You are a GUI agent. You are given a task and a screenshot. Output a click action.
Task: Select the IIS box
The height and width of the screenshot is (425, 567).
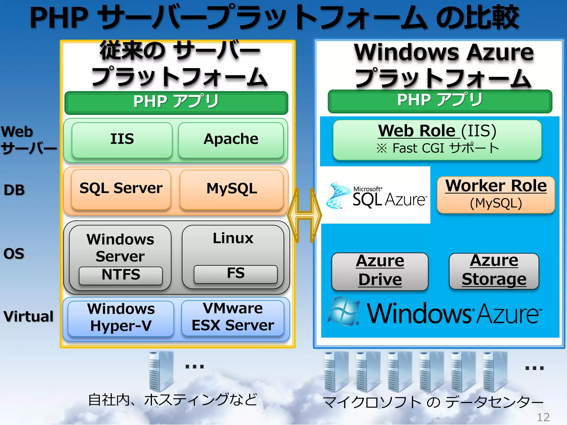(122, 140)
